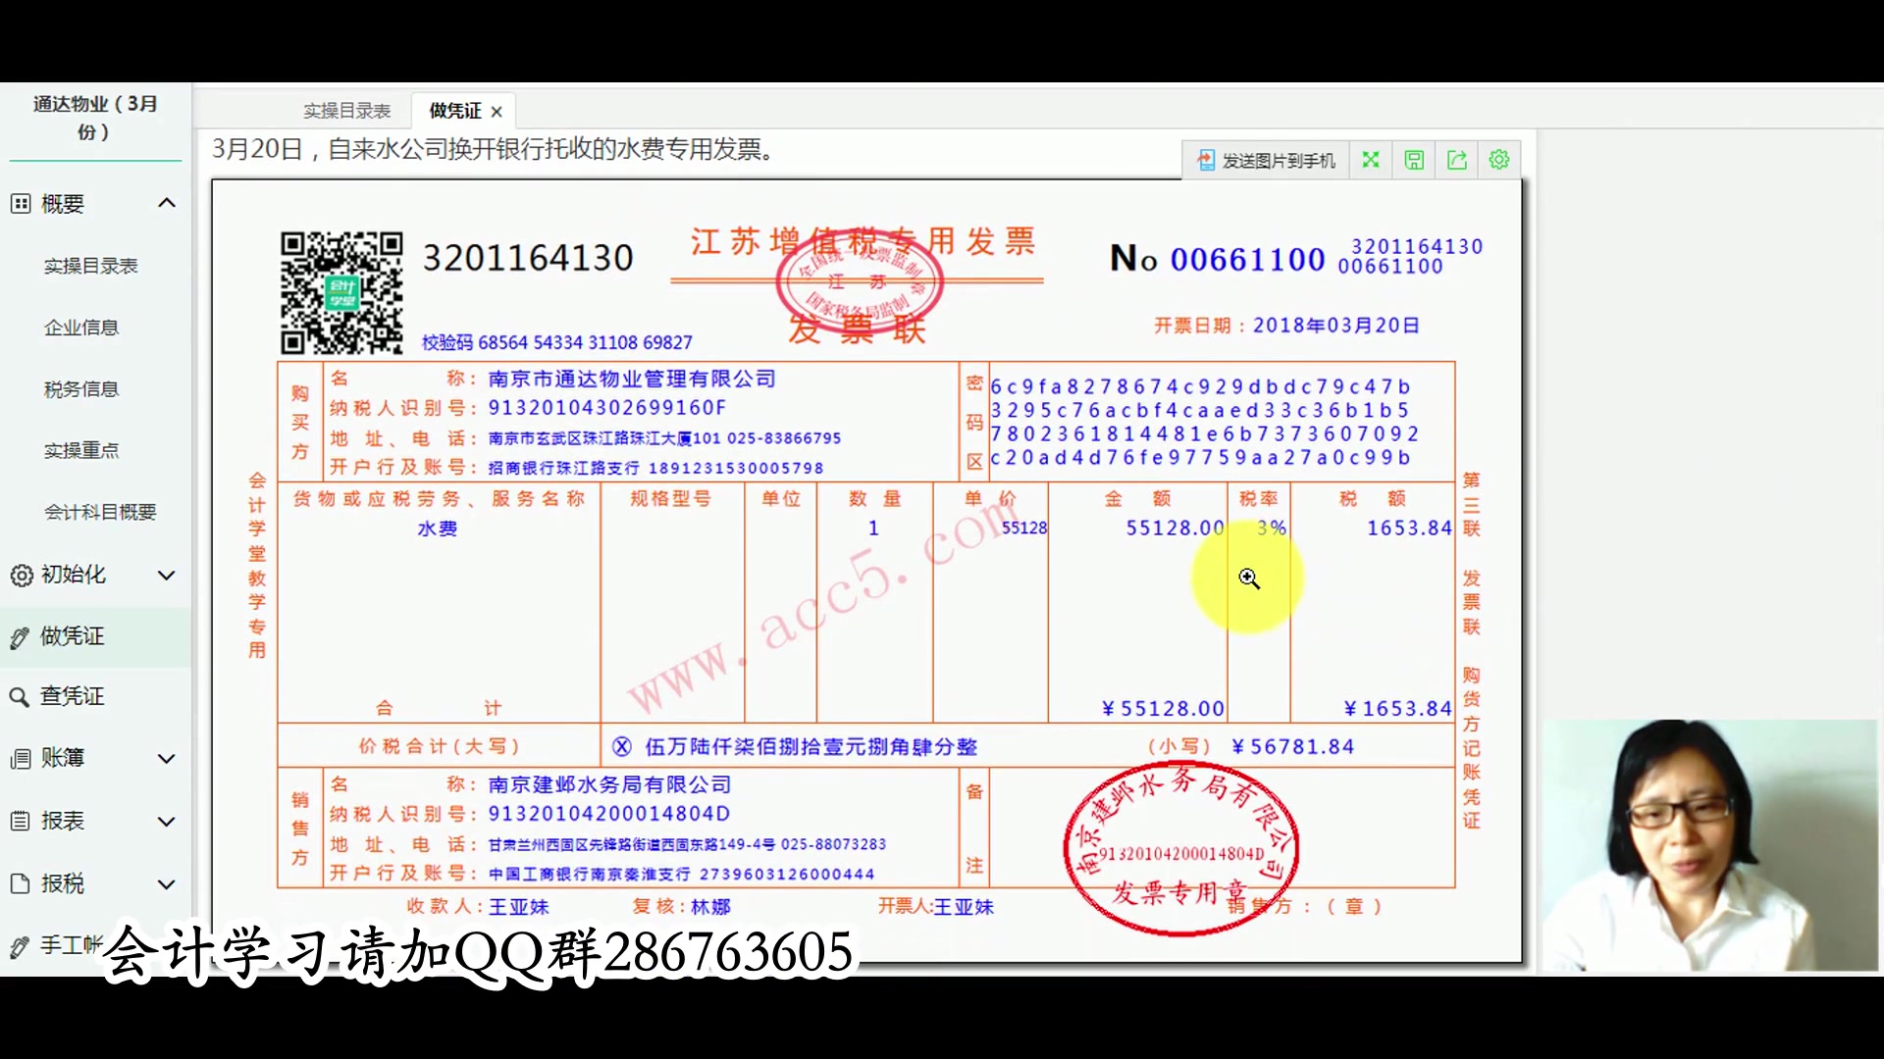Click the instructor webcam video thumbnail
The height and width of the screenshot is (1059, 1884).
(1709, 846)
